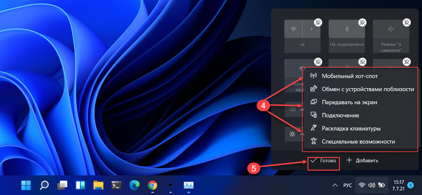The width and height of the screenshot is (422, 195).
Task: Toggle the Wi-Fi quick setting
Action: (293, 29)
